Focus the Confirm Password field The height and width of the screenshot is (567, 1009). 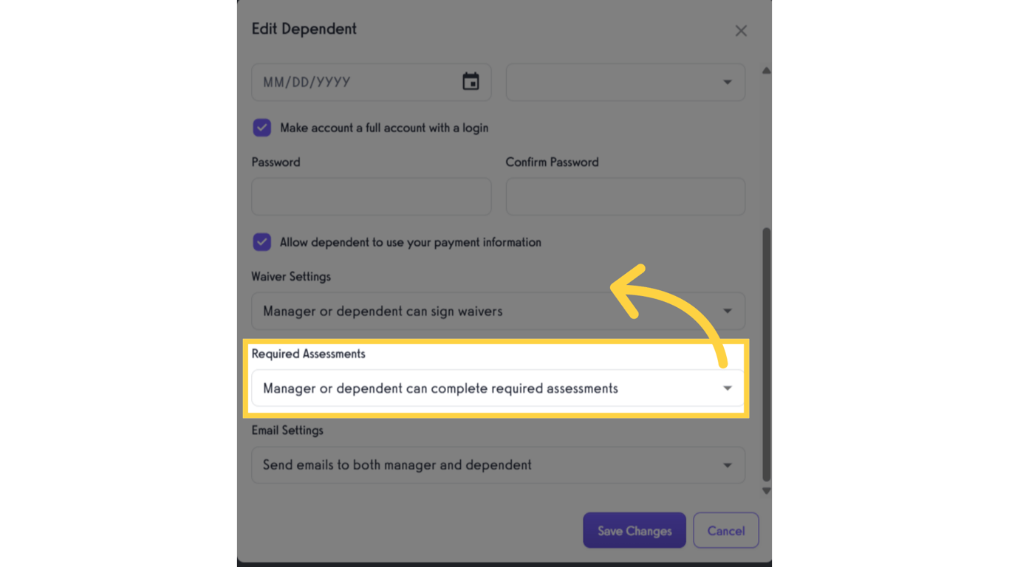(x=625, y=196)
